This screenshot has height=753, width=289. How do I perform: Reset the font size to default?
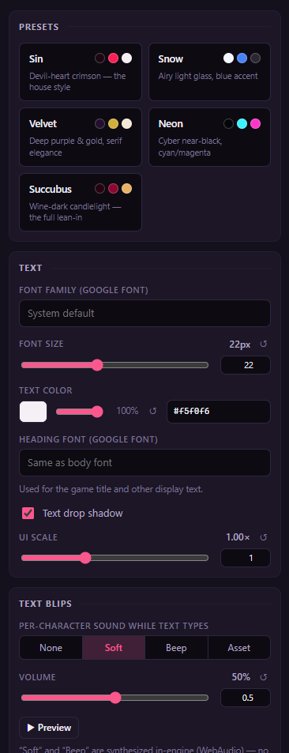pos(263,344)
